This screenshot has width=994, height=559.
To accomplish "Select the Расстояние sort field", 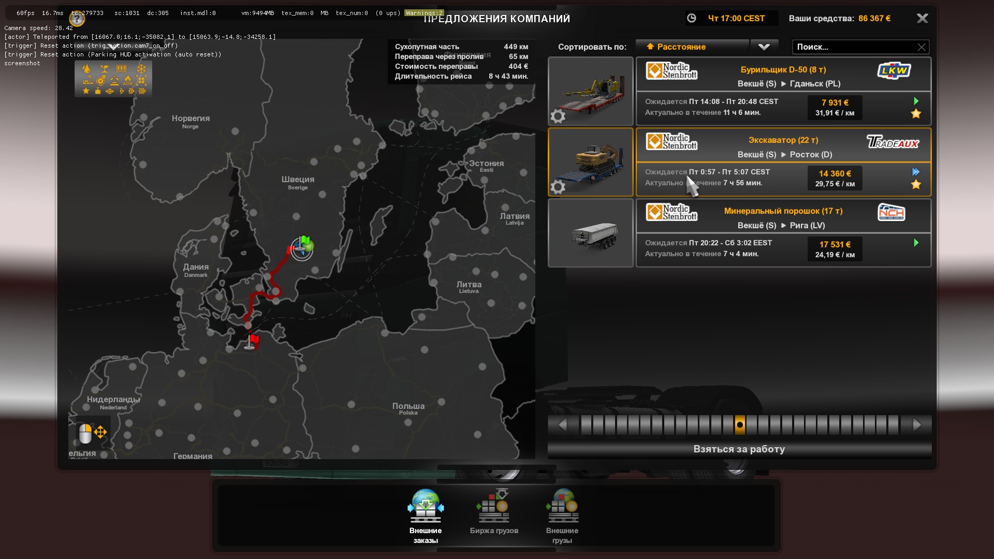I will coord(692,47).
